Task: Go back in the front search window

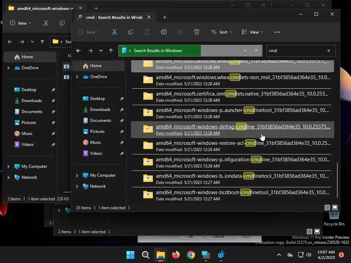Action: [x=78, y=51]
